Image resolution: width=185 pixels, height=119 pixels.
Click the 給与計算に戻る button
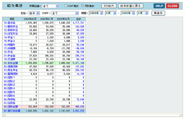click(131, 6)
